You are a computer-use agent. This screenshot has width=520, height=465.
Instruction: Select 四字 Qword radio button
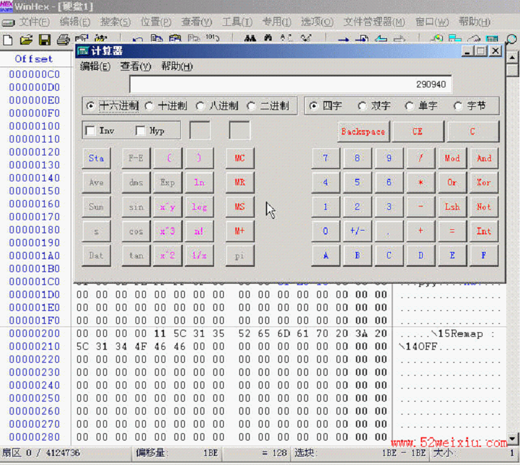tap(313, 106)
